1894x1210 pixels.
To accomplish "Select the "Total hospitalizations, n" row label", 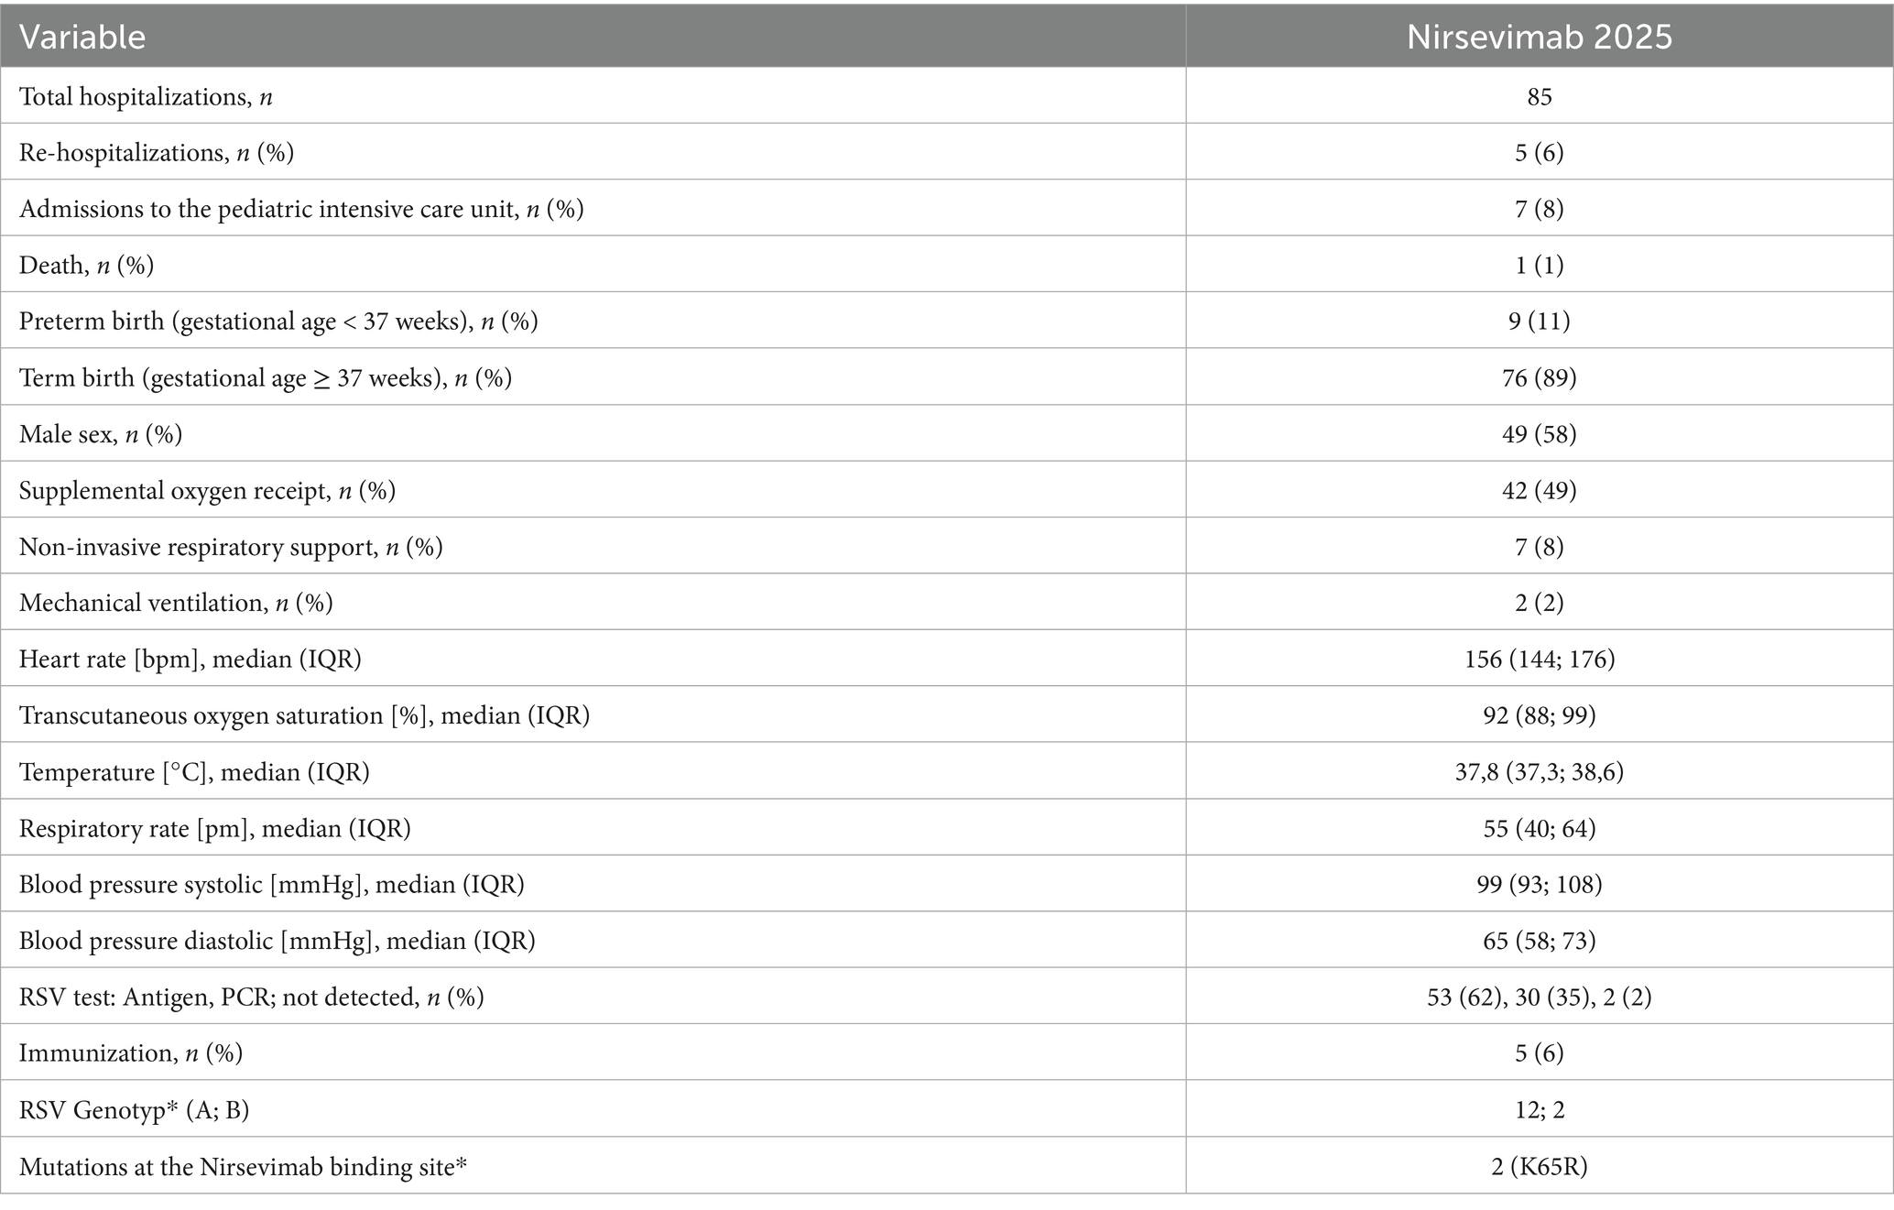I will 146,96.
